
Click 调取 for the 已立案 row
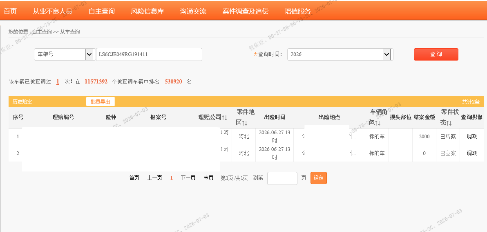pyautogui.click(x=471, y=153)
